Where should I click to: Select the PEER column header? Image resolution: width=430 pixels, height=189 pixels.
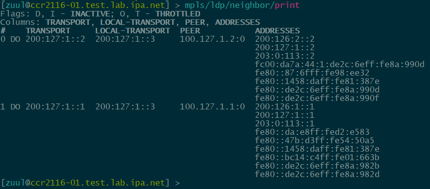click(190, 31)
